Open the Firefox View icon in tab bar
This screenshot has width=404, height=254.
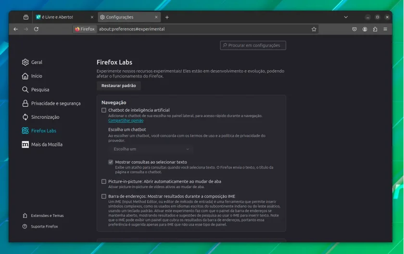(26, 17)
